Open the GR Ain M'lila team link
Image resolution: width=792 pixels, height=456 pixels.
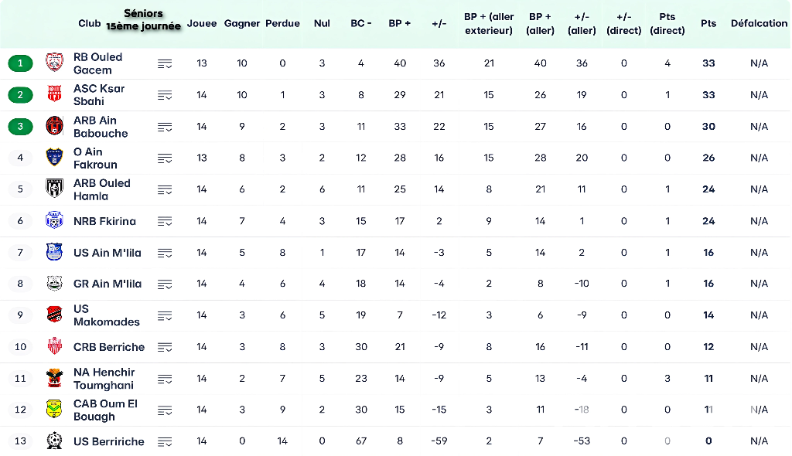108,284
